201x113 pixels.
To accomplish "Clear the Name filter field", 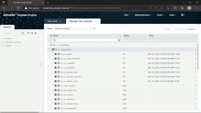I will coord(119,40).
